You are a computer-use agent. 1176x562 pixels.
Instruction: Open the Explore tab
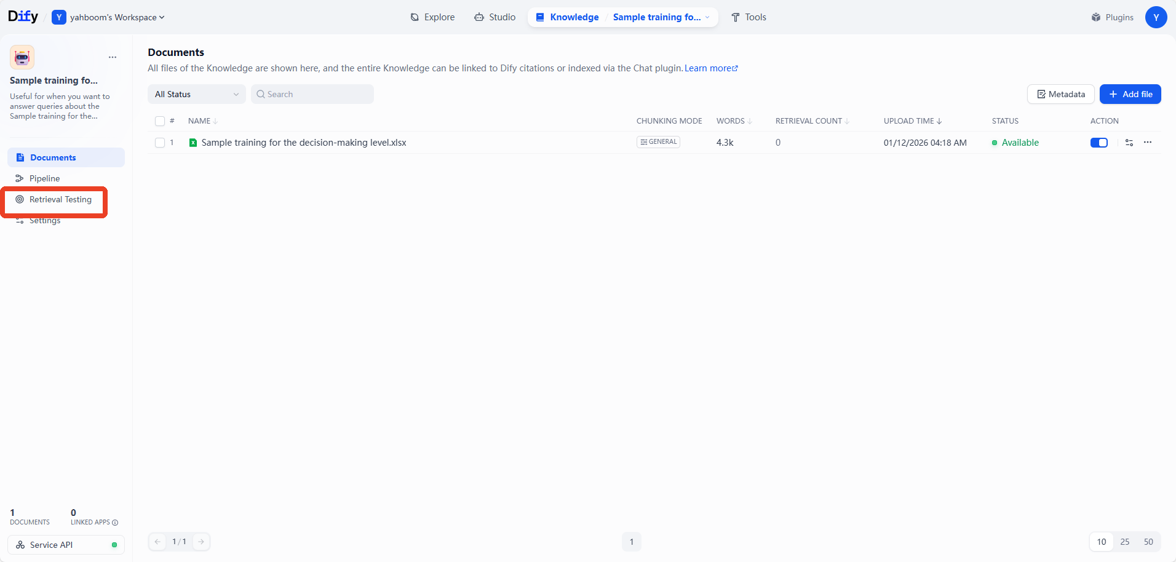click(432, 17)
